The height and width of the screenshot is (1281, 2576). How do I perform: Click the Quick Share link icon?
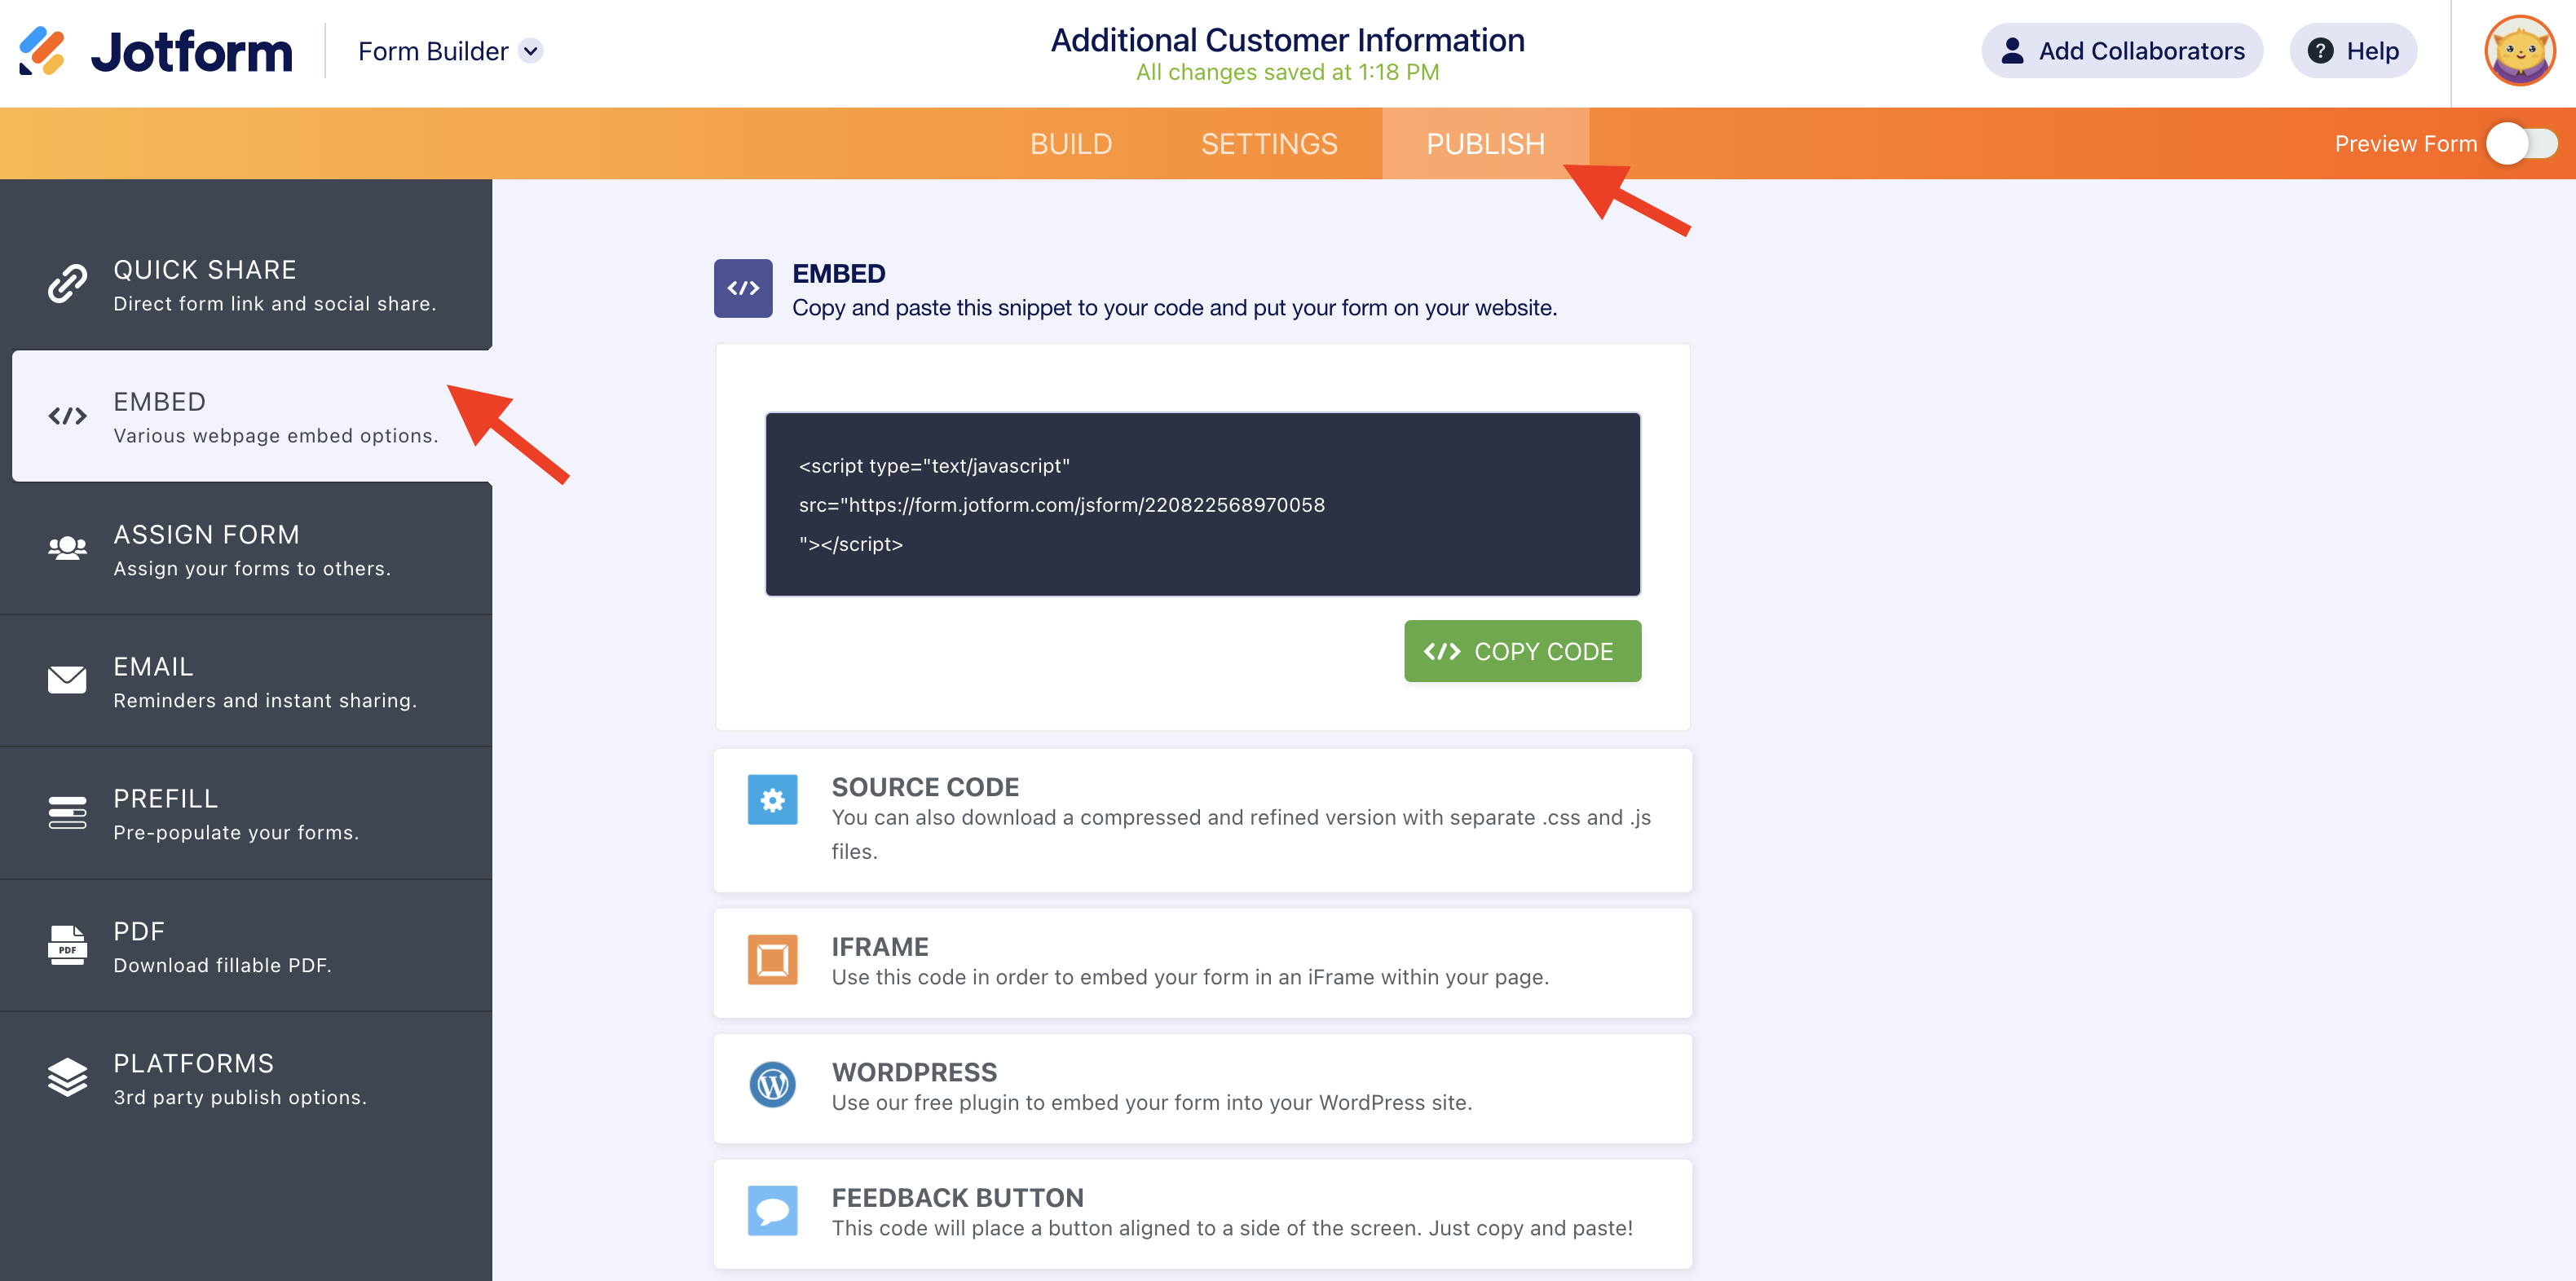click(x=67, y=284)
